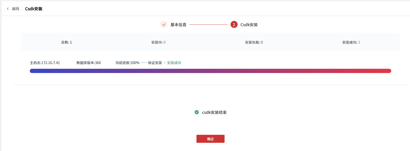Click the 总数: 1 statistic

click(x=66, y=42)
